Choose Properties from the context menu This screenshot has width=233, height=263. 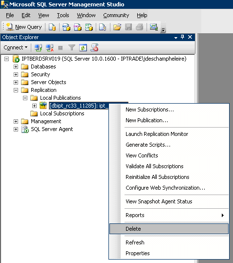coord(169,253)
